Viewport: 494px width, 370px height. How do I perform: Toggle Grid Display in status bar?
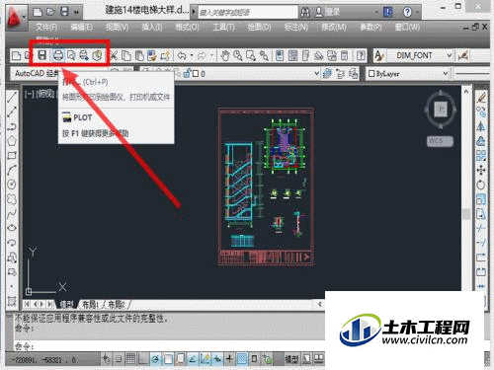(x=130, y=359)
